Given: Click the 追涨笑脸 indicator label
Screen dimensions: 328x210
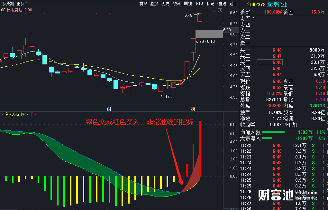Looking at the screenshot, I should (19, 10).
